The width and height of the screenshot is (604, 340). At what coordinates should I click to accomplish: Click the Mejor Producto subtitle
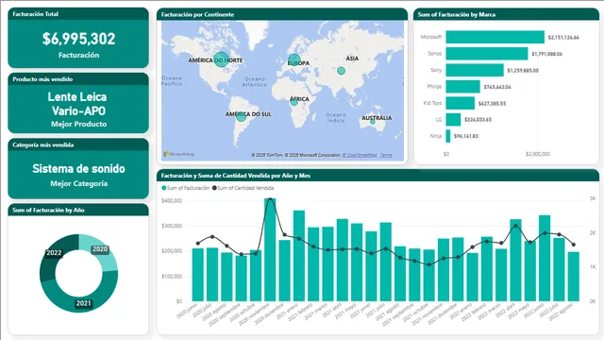[x=79, y=124]
